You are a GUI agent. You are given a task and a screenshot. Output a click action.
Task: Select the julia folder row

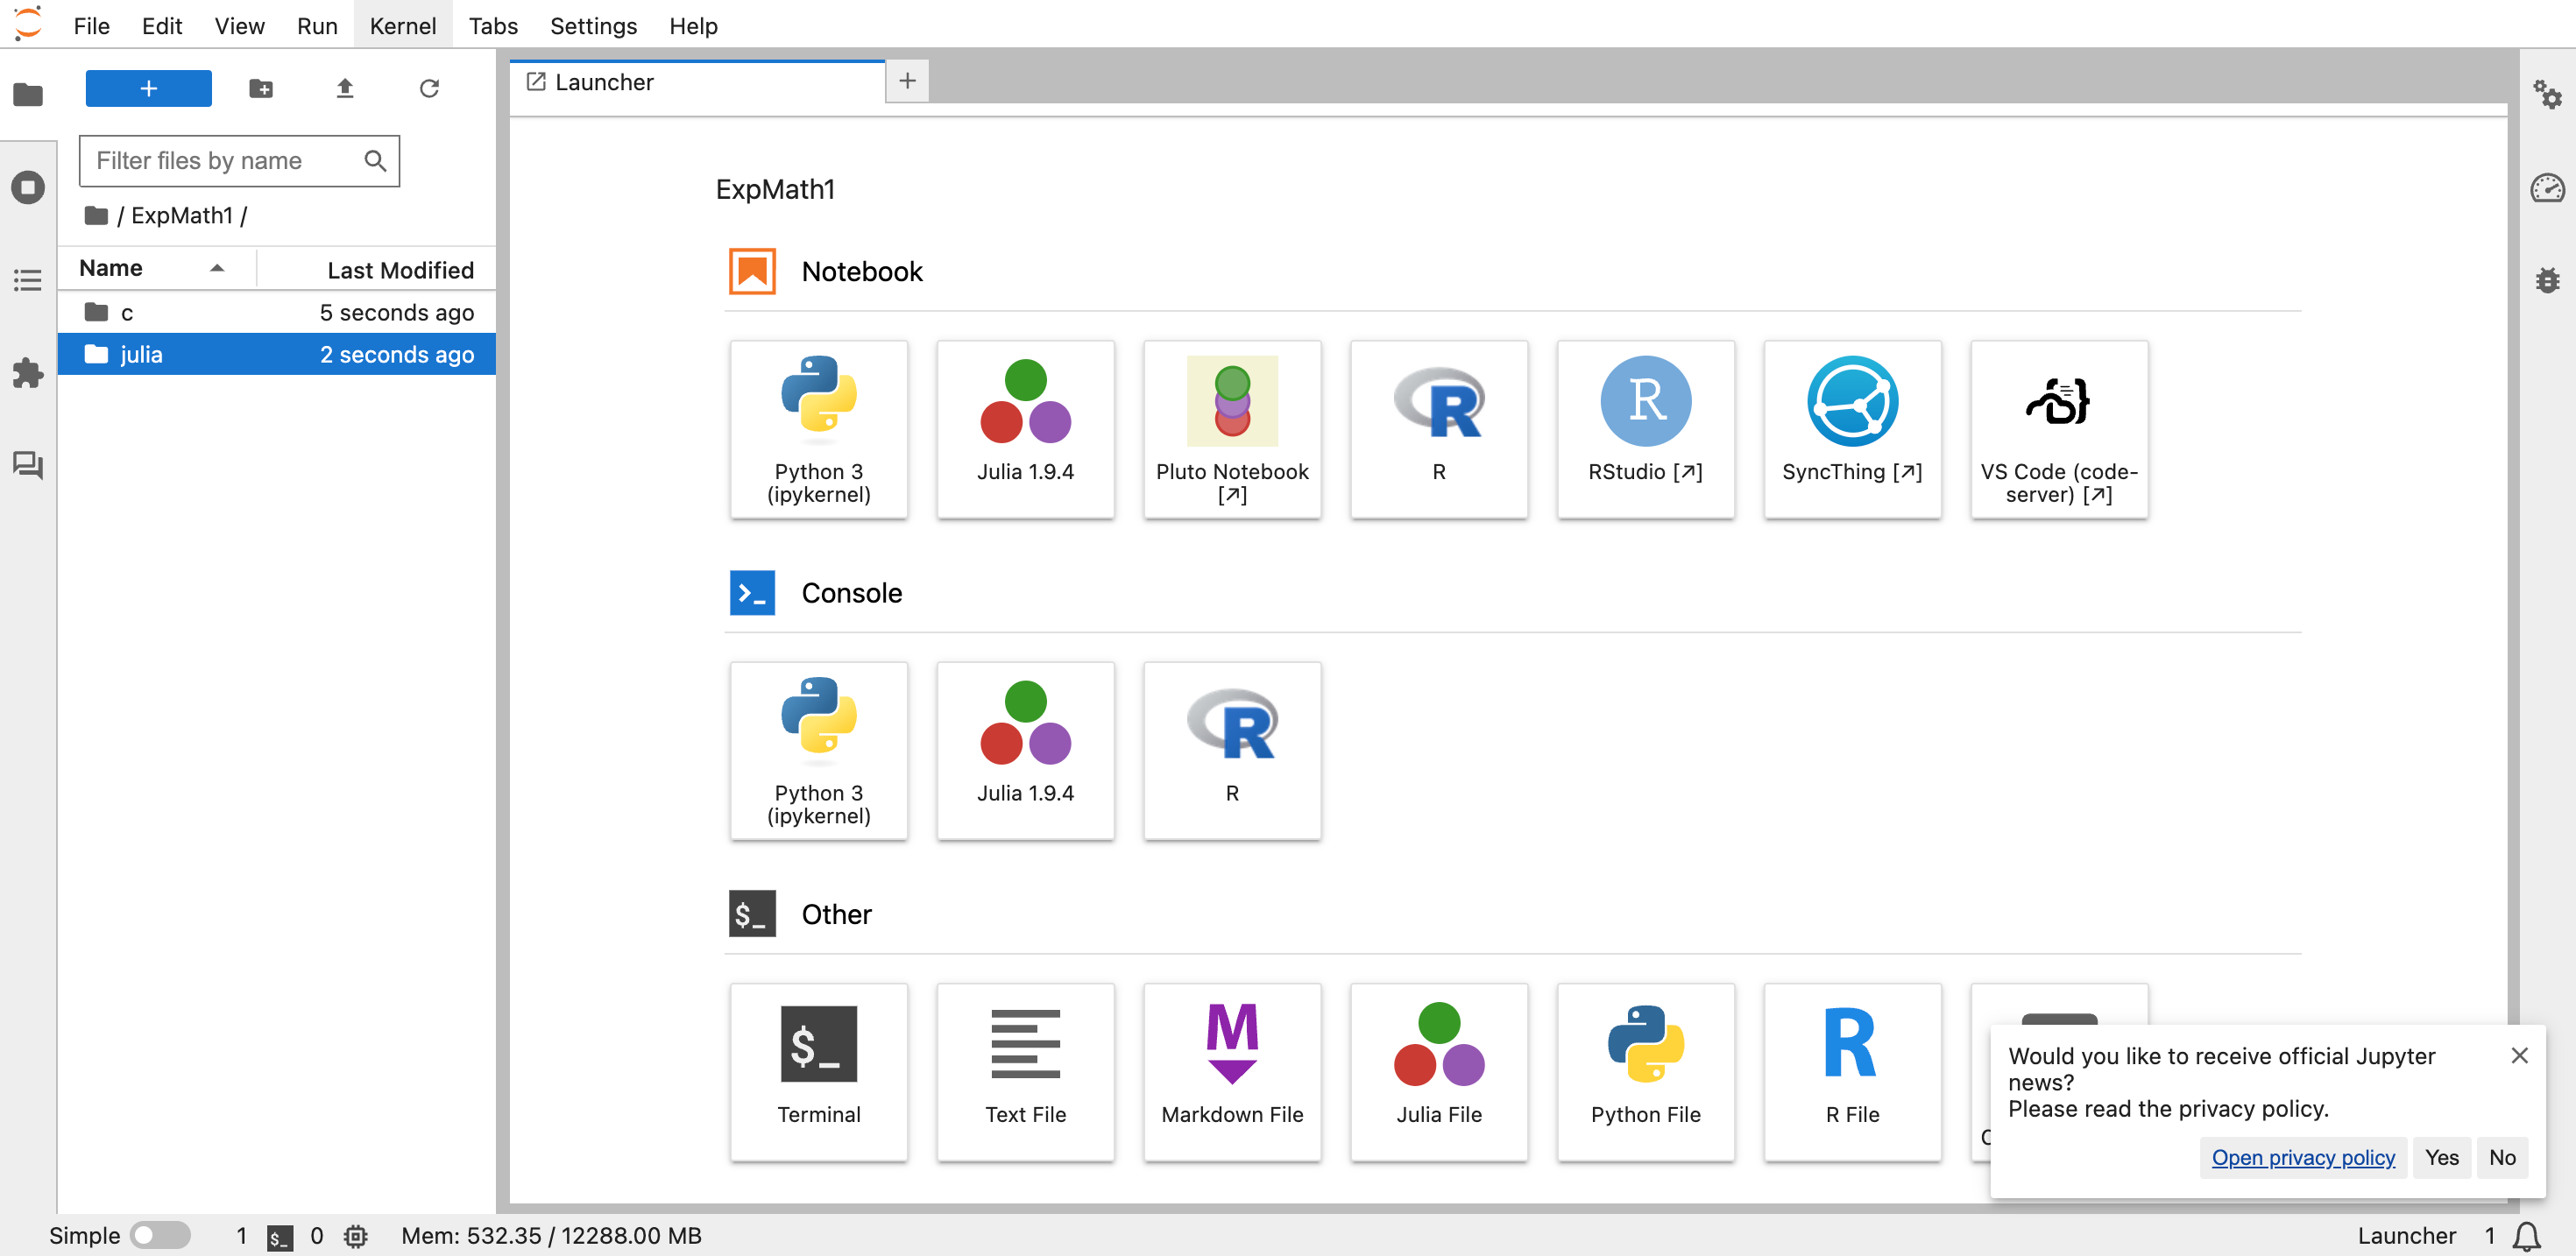(x=276, y=354)
